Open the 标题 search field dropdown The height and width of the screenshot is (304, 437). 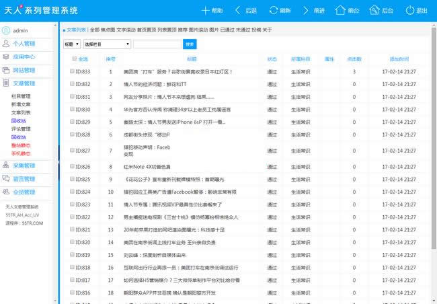click(x=71, y=44)
